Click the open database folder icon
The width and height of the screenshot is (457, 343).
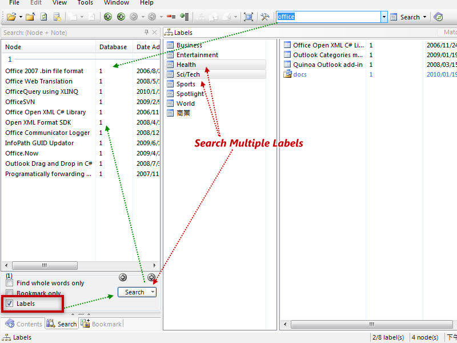(11, 17)
